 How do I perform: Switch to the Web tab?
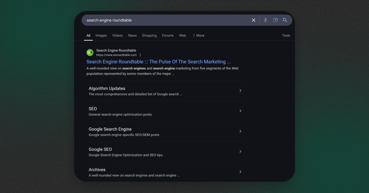[182, 36]
